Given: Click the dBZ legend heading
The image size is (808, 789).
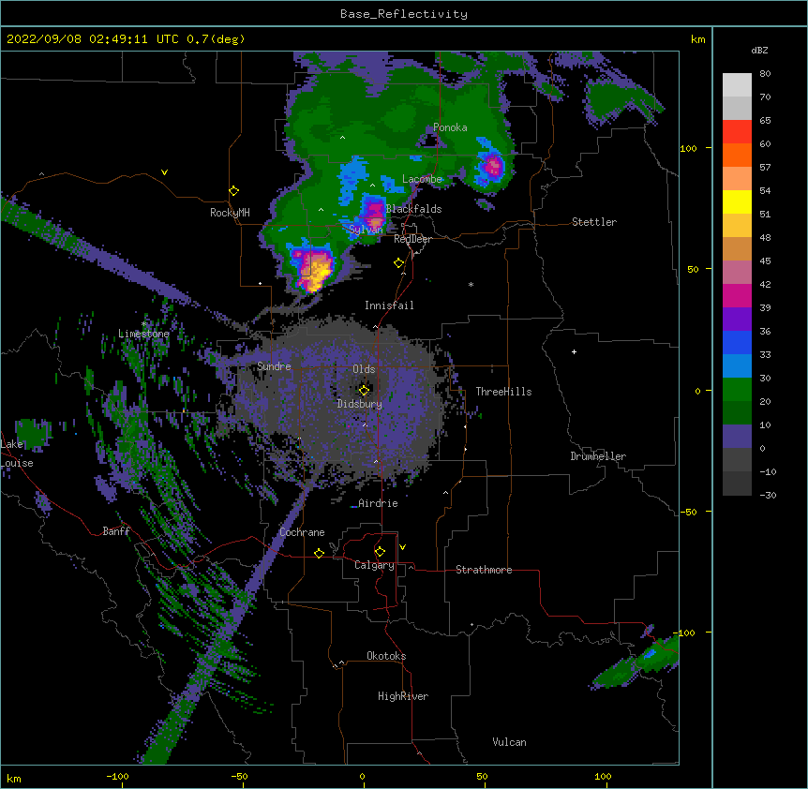Looking at the screenshot, I should coord(759,51).
